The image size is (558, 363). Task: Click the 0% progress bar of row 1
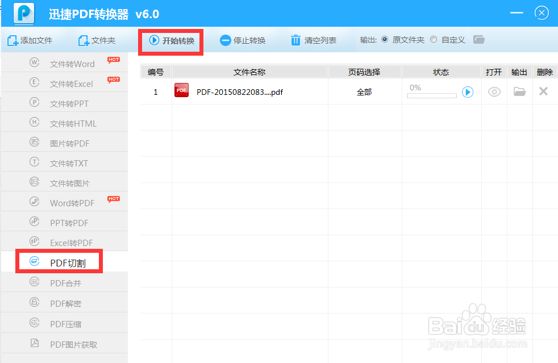[x=432, y=95]
